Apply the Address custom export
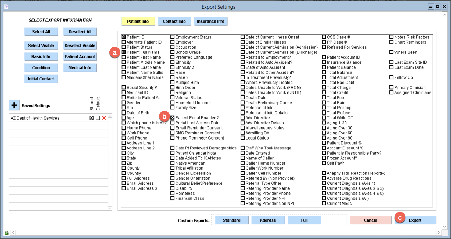 pos(268,220)
